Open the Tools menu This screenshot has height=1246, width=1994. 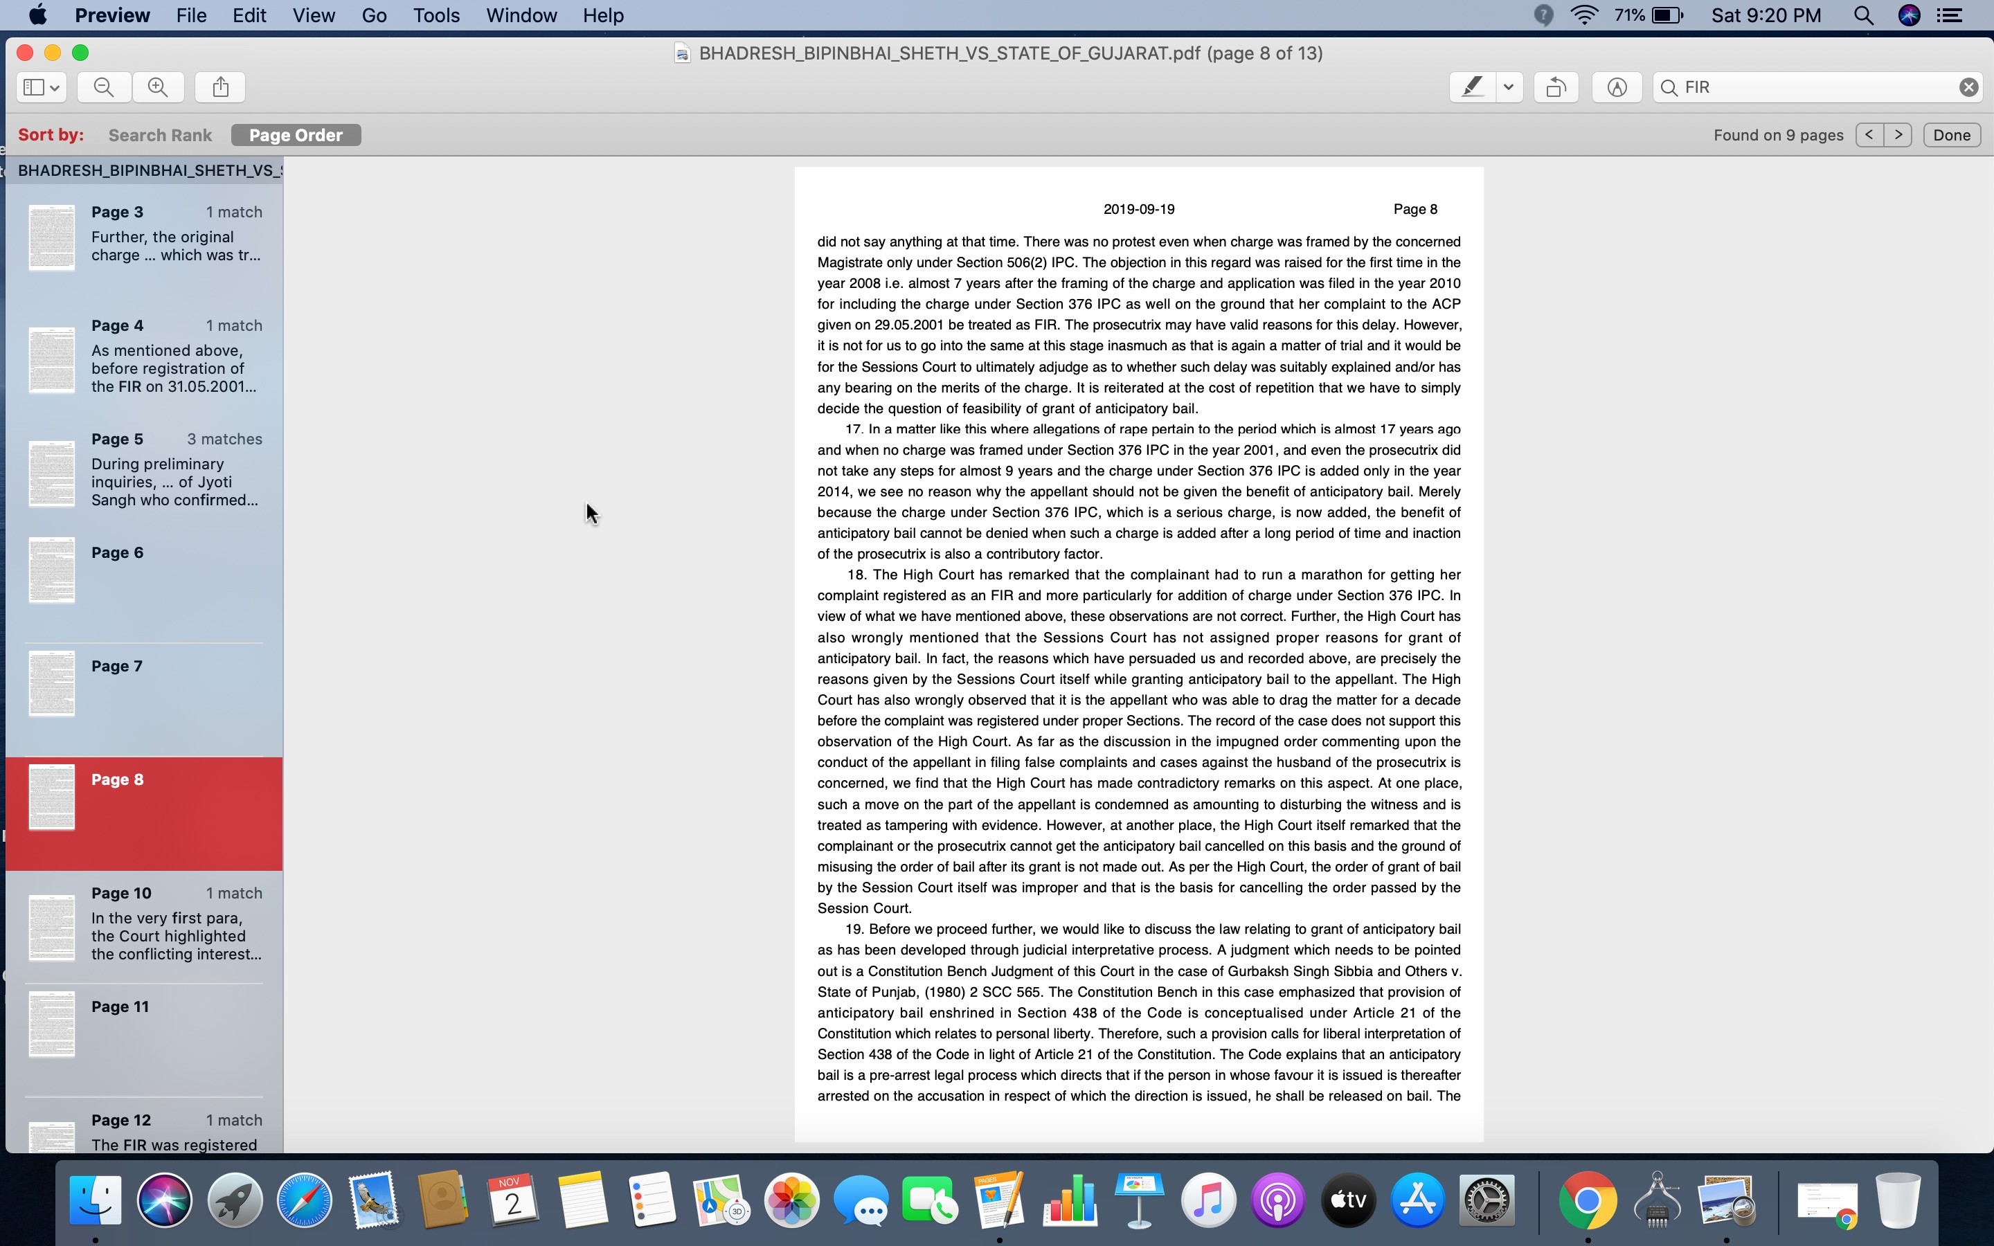pos(436,16)
